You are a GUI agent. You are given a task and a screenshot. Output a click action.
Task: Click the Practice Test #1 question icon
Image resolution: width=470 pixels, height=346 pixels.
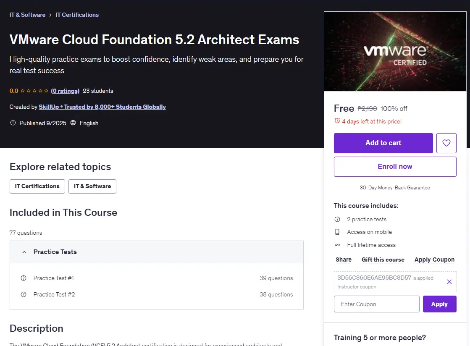point(24,278)
